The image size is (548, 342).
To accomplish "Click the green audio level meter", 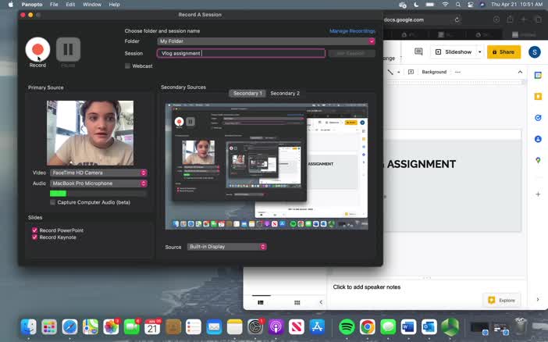I will [x=98, y=194].
